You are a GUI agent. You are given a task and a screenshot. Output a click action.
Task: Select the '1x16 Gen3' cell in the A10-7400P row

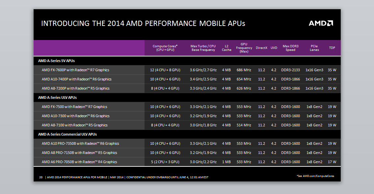314,79
